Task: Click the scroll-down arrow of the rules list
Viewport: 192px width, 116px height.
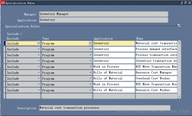Action: (180, 97)
